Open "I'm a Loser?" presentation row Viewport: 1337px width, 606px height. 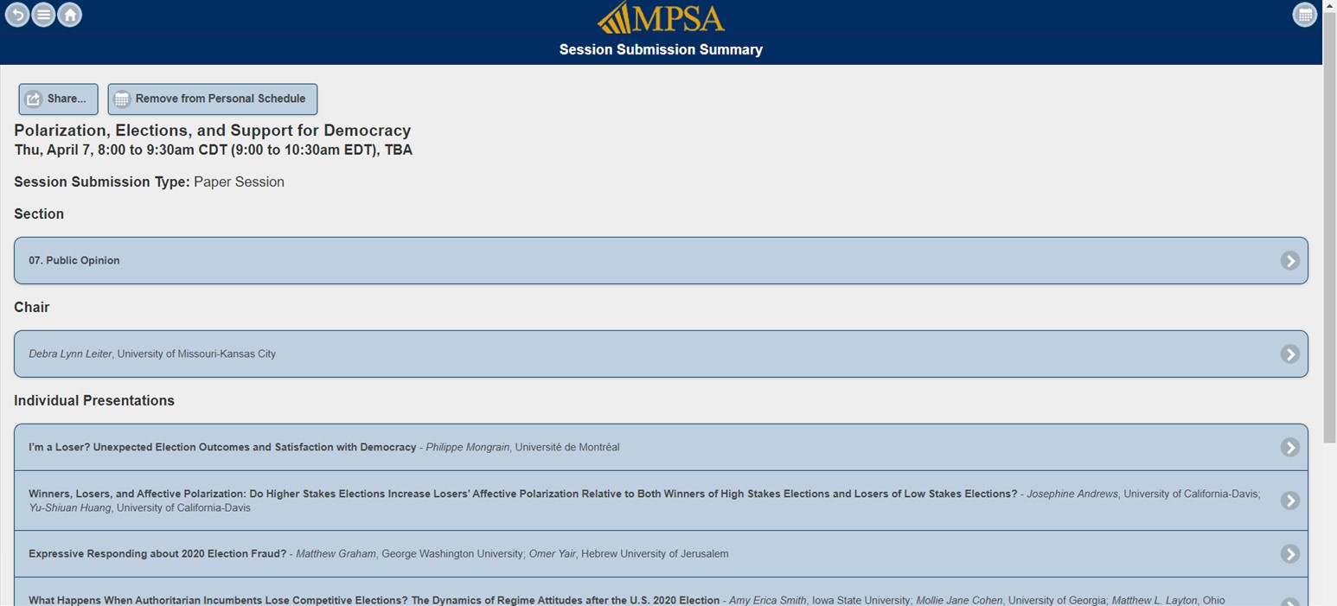click(661, 447)
